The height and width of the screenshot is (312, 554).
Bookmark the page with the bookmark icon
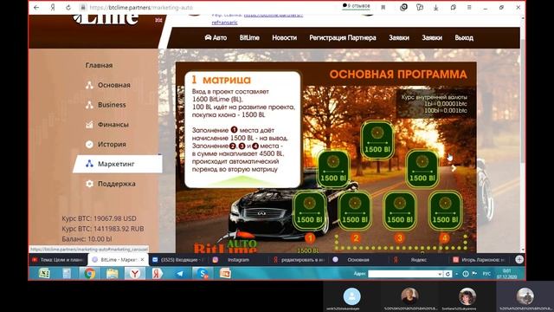click(x=383, y=8)
